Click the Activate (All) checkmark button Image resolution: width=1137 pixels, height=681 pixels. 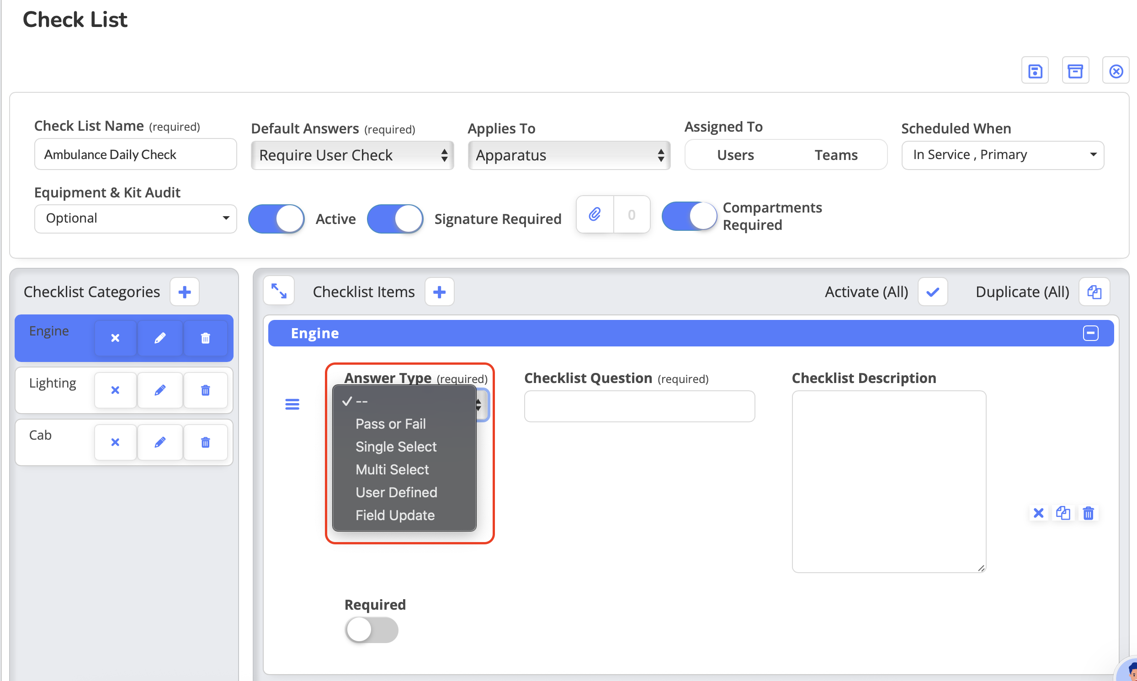pos(932,292)
